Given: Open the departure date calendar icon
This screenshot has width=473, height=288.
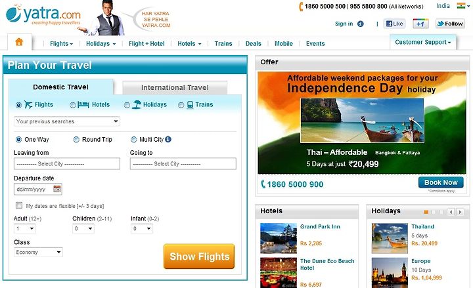Looking at the screenshot, I should (56, 189).
